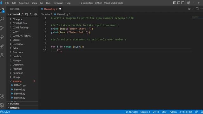Refresh the Explorer file tree
203x114 pixels.
[31, 14]
